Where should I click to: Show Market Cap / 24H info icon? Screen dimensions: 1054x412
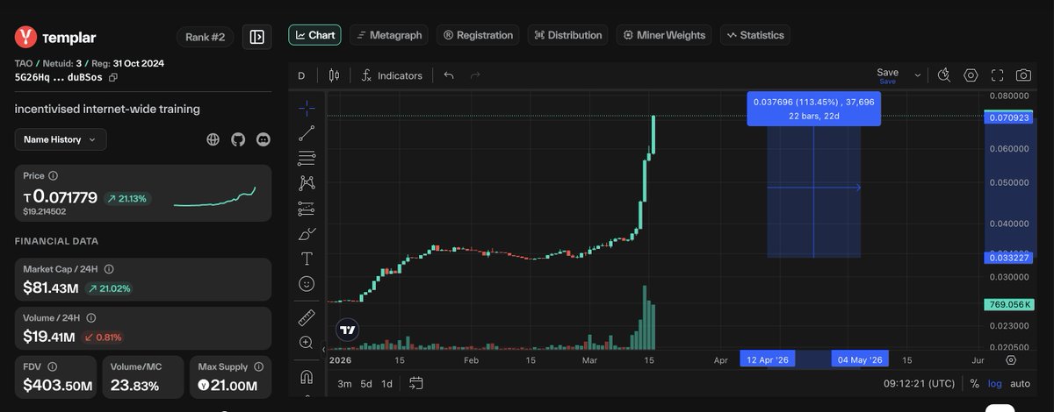click(x=109, y=270)
